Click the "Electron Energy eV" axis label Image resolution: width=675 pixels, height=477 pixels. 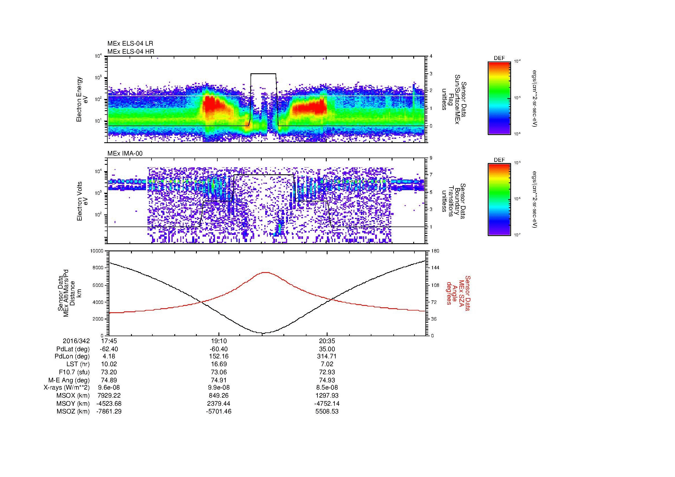click(82, 99)
